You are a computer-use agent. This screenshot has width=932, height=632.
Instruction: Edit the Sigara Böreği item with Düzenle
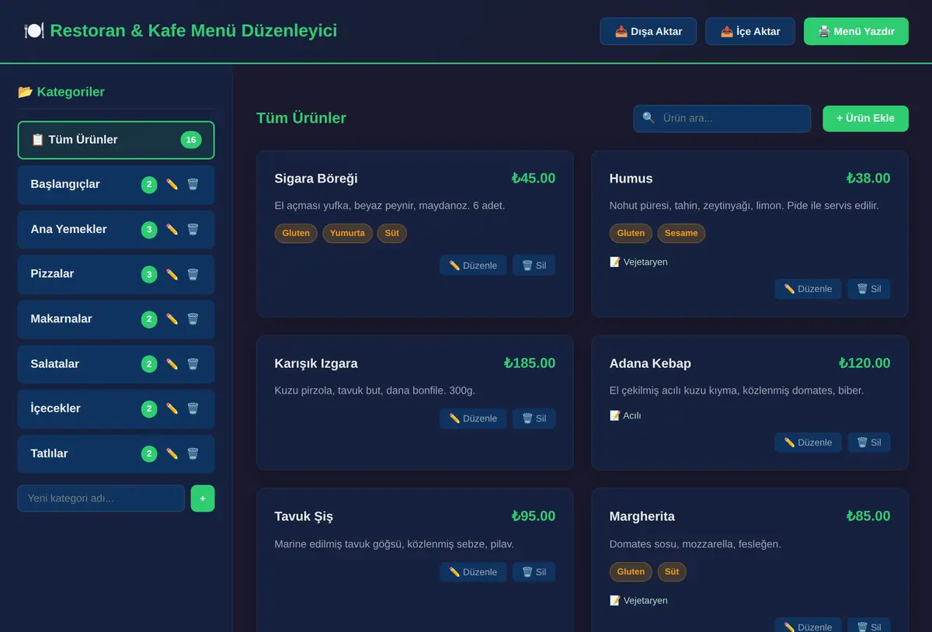point(473,266)
